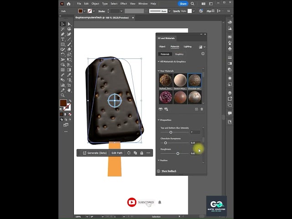Open the fill color dropdown in control bar

pos(84,11)
